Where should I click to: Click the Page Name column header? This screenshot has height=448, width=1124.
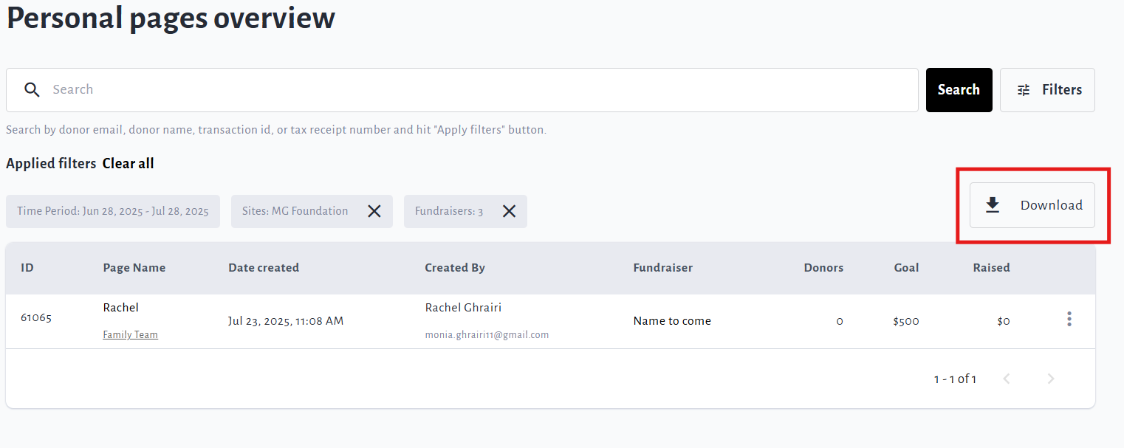[x=134, y=268]
